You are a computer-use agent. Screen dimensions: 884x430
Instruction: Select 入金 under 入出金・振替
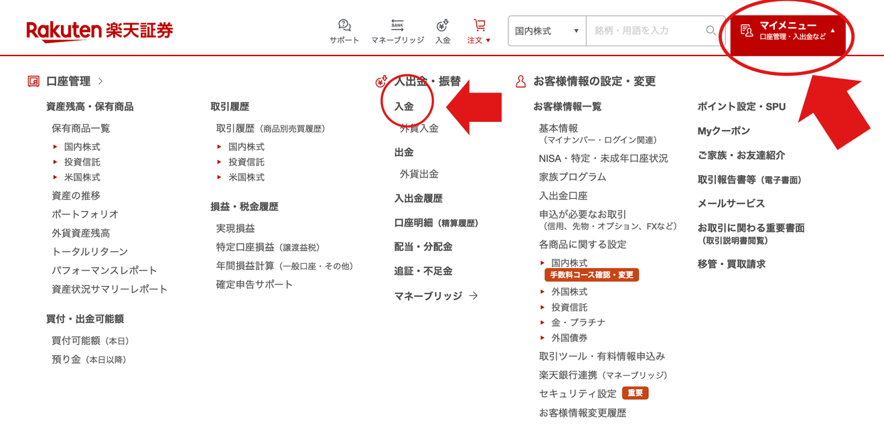pyautogui.click(x=404, y=106)
